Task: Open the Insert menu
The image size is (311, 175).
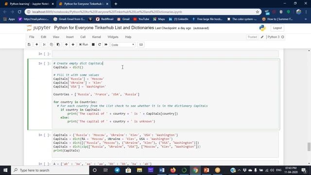Action: tap(69, 37)
